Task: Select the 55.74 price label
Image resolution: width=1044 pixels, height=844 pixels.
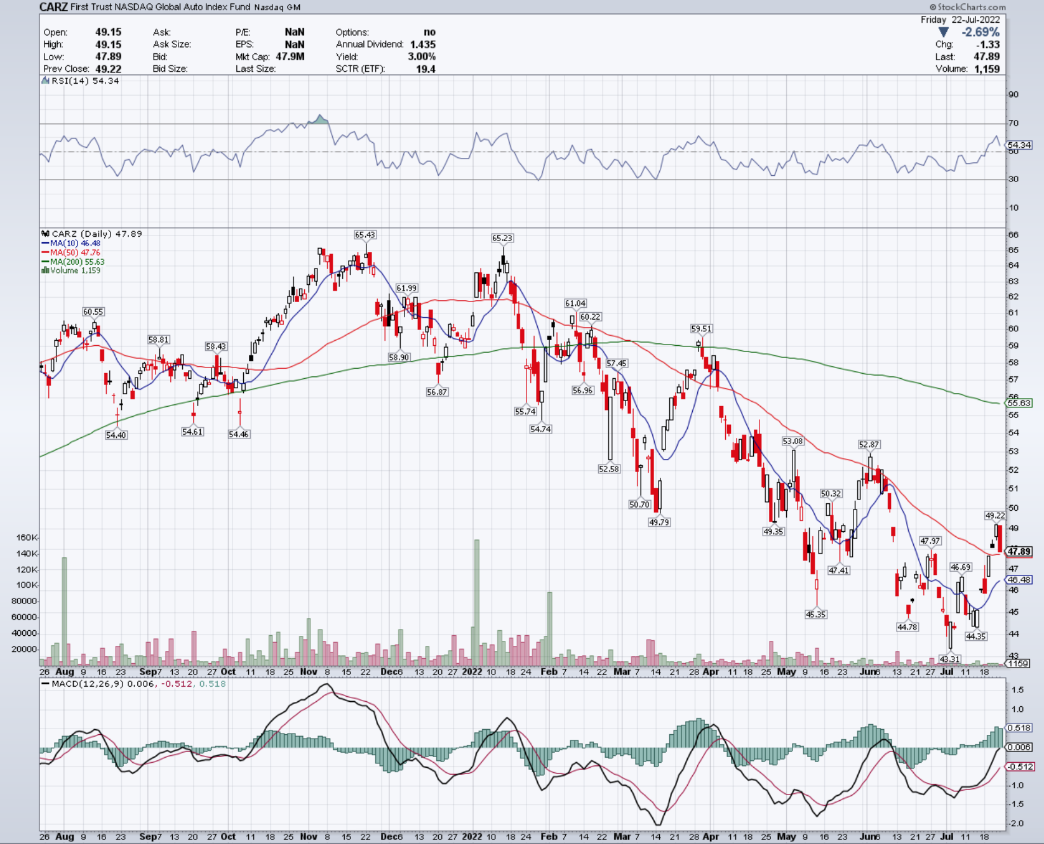Action: pyautogui.click(x=525, y=411)
